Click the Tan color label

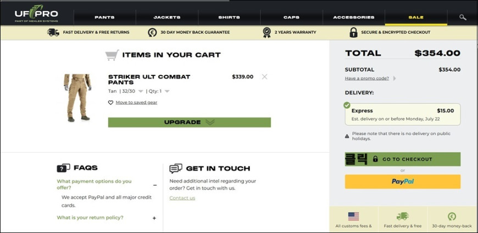click(x=112, y=91)
